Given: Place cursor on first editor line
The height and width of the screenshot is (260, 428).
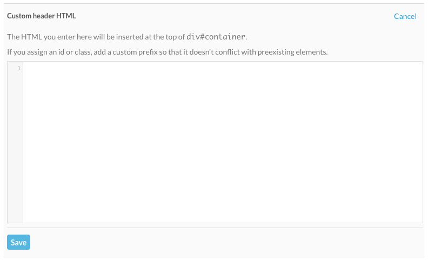Looking at the screenshot, I should 162,68.
